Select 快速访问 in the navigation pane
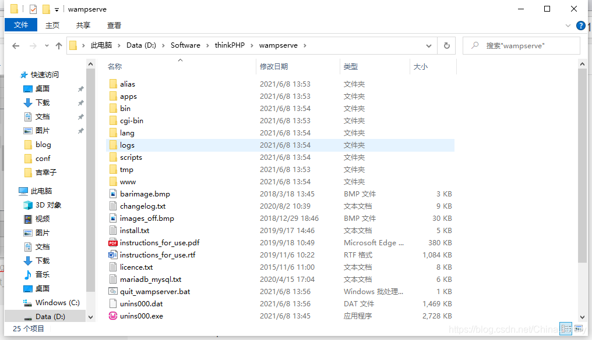592x340 pixels. pos(44,75)
